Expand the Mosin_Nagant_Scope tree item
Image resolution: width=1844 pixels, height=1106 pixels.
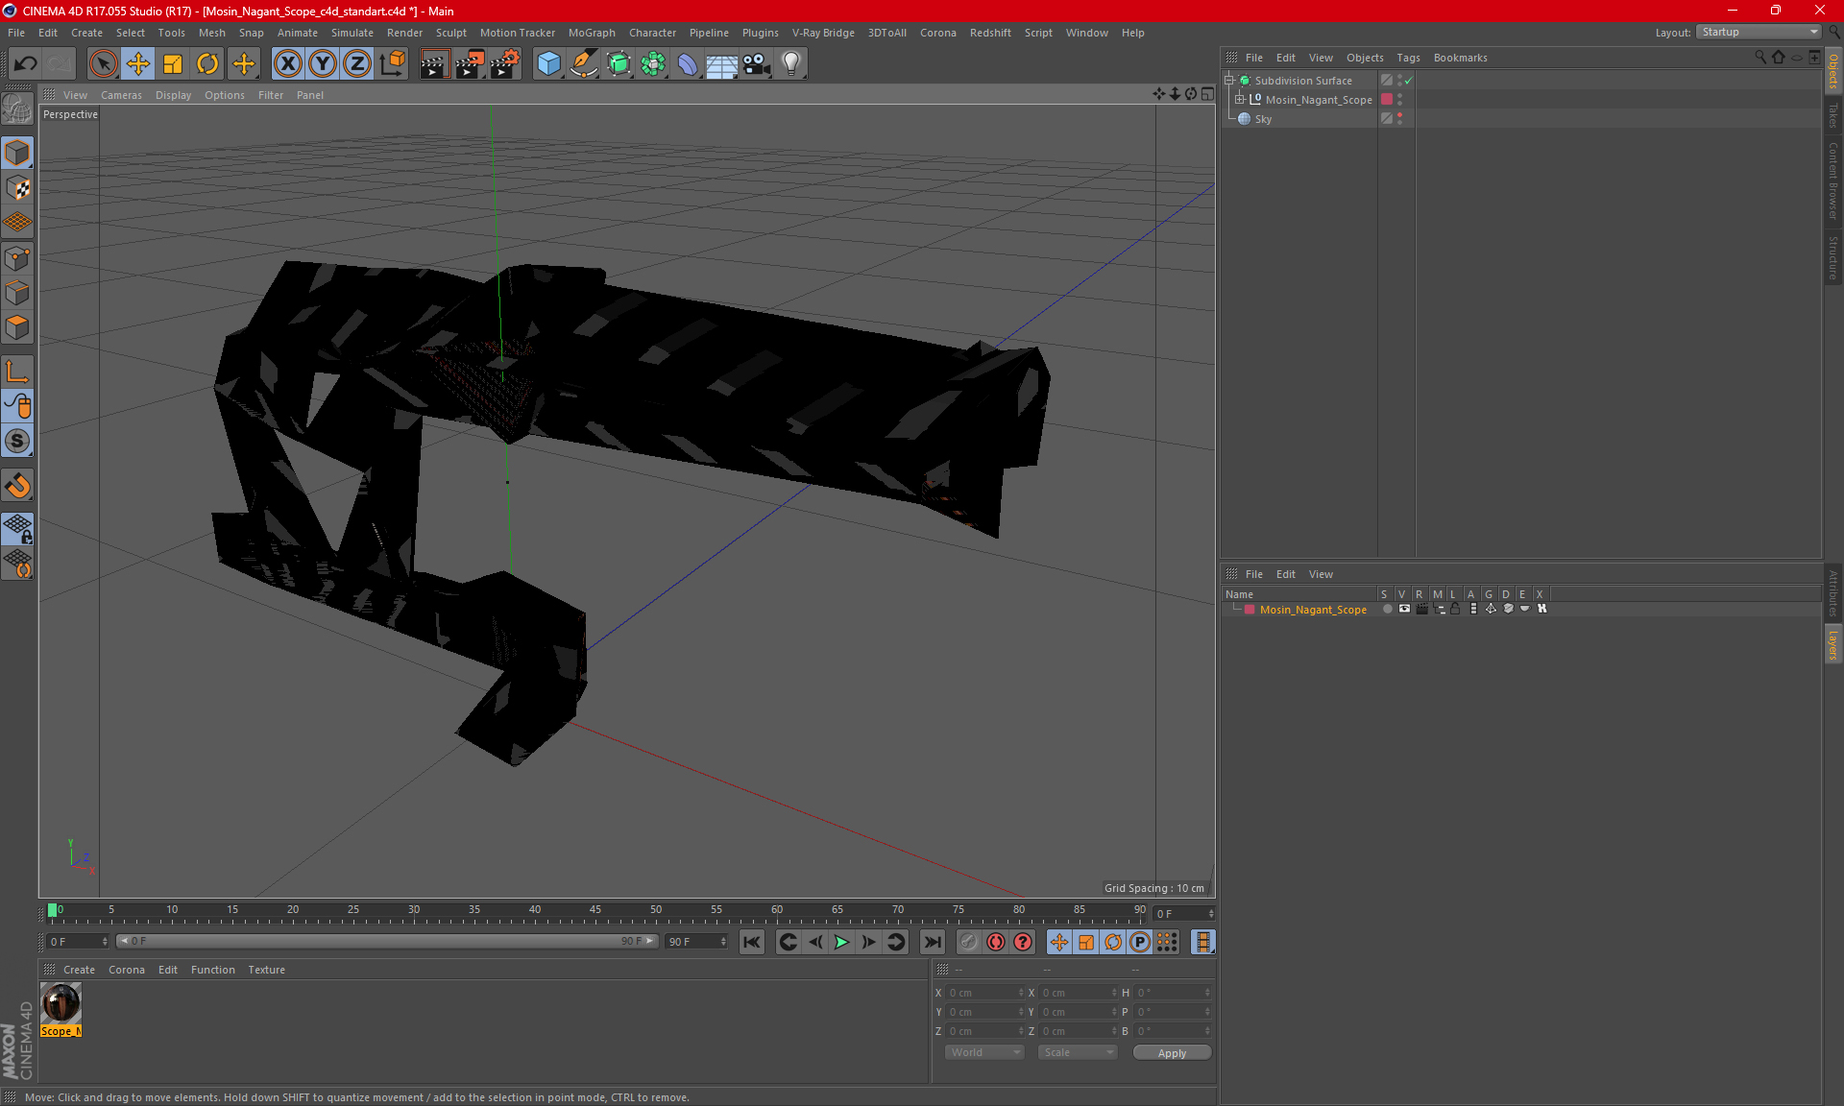click(x=1239, y=99)
